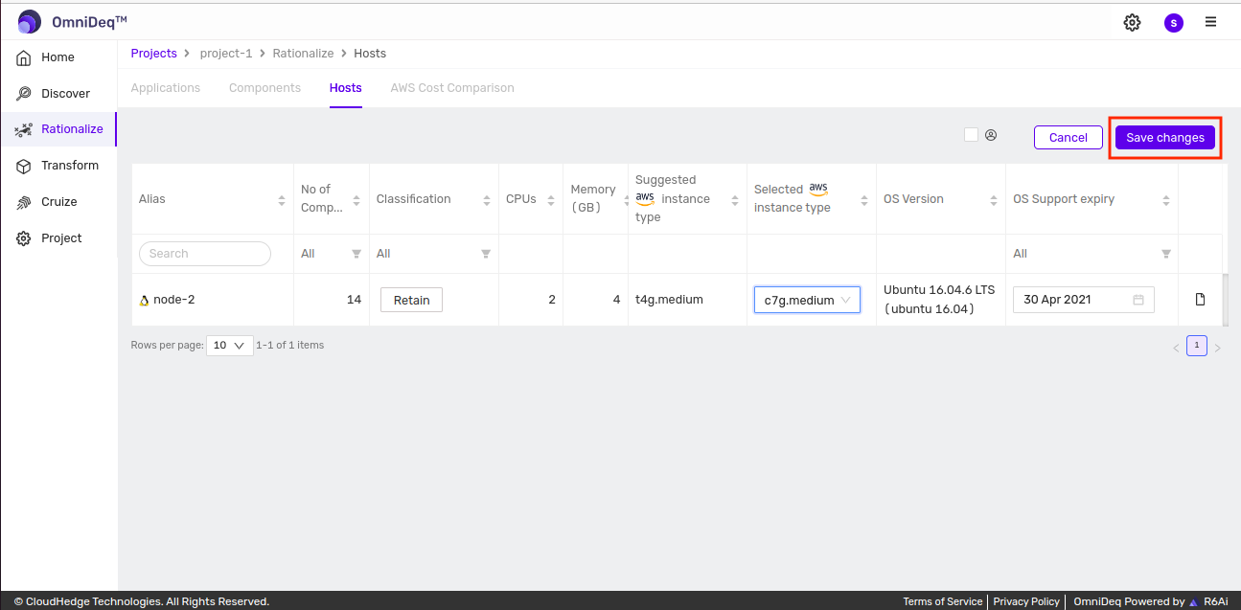
Task: Open rows per page dropdown
Action: coord(230,346)
